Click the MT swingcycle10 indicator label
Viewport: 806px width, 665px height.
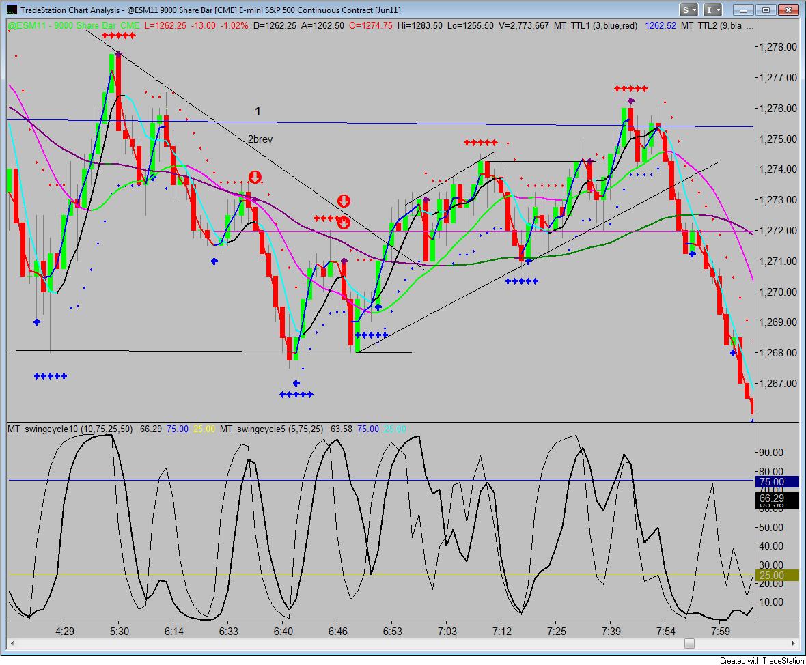coord(70,429)
